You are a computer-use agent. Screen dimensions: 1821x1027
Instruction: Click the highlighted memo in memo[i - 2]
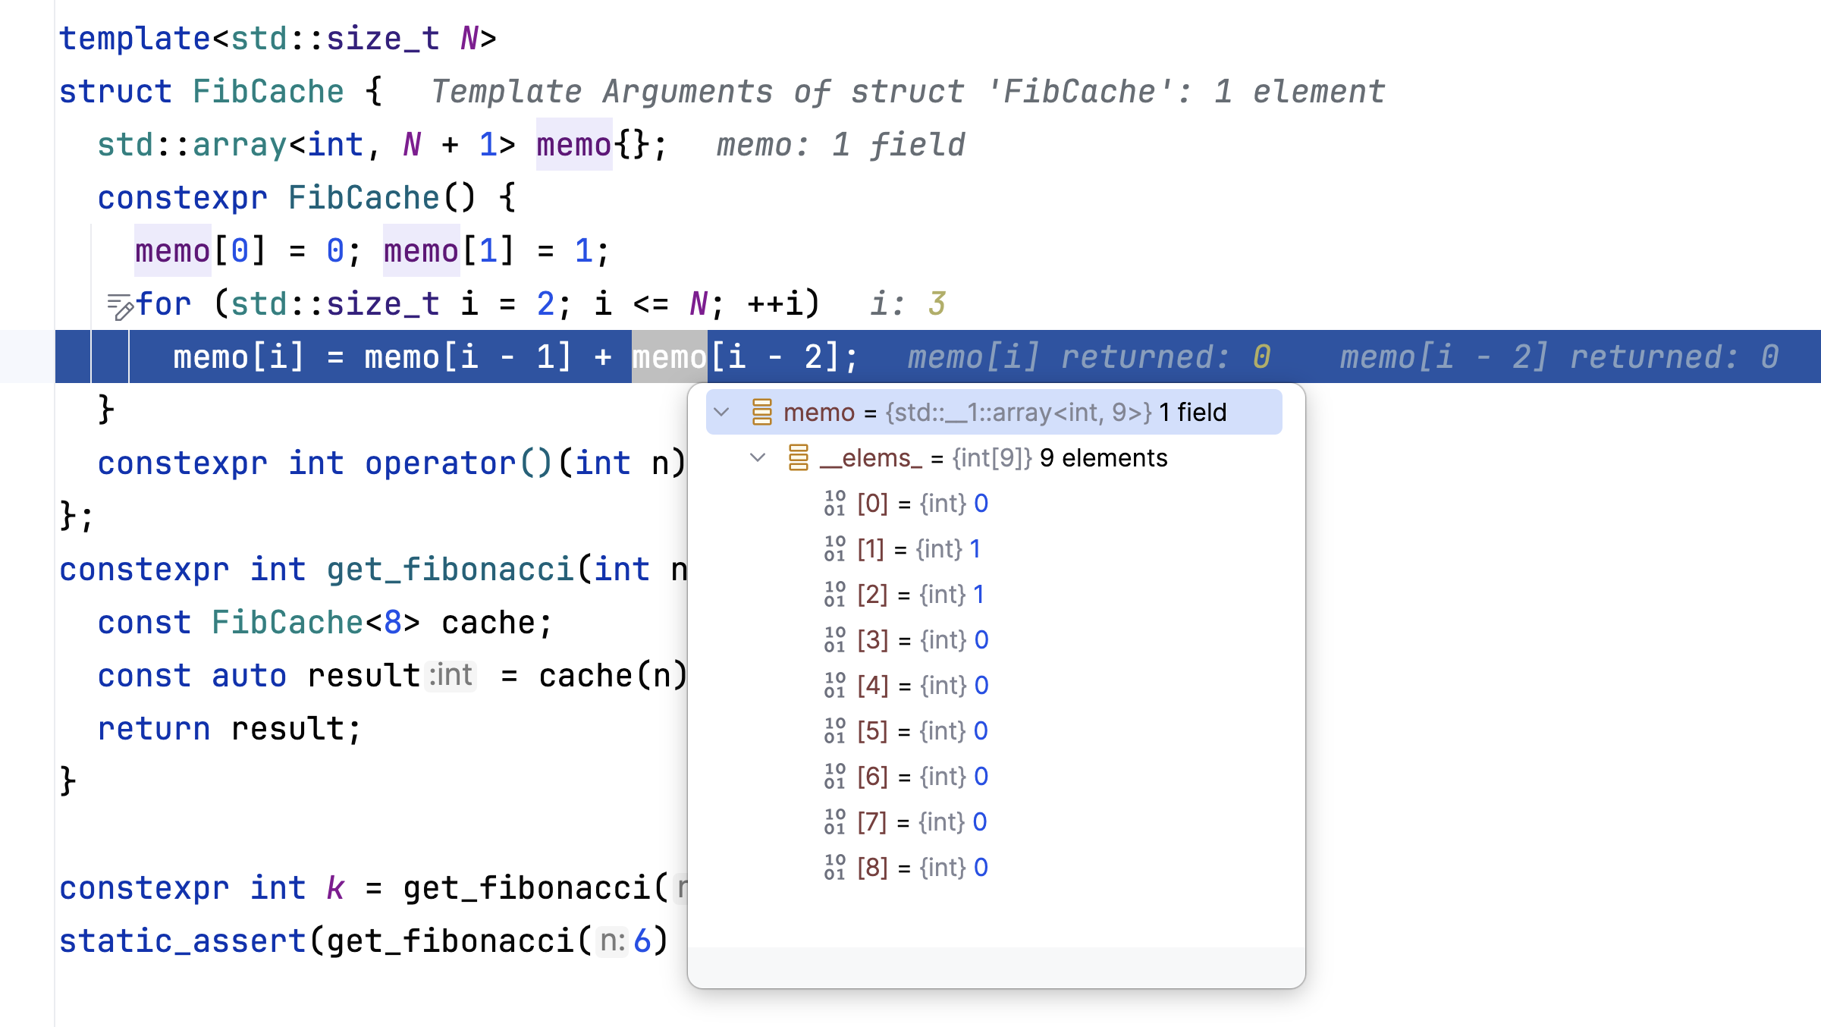669,357
